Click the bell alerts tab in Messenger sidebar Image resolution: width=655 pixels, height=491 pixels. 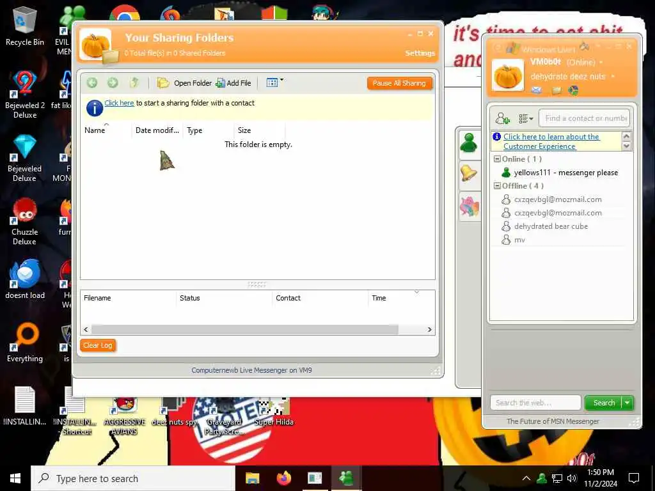coord(469,173)
